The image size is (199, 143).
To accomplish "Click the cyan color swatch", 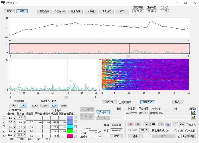I will [x=70, y=127].
